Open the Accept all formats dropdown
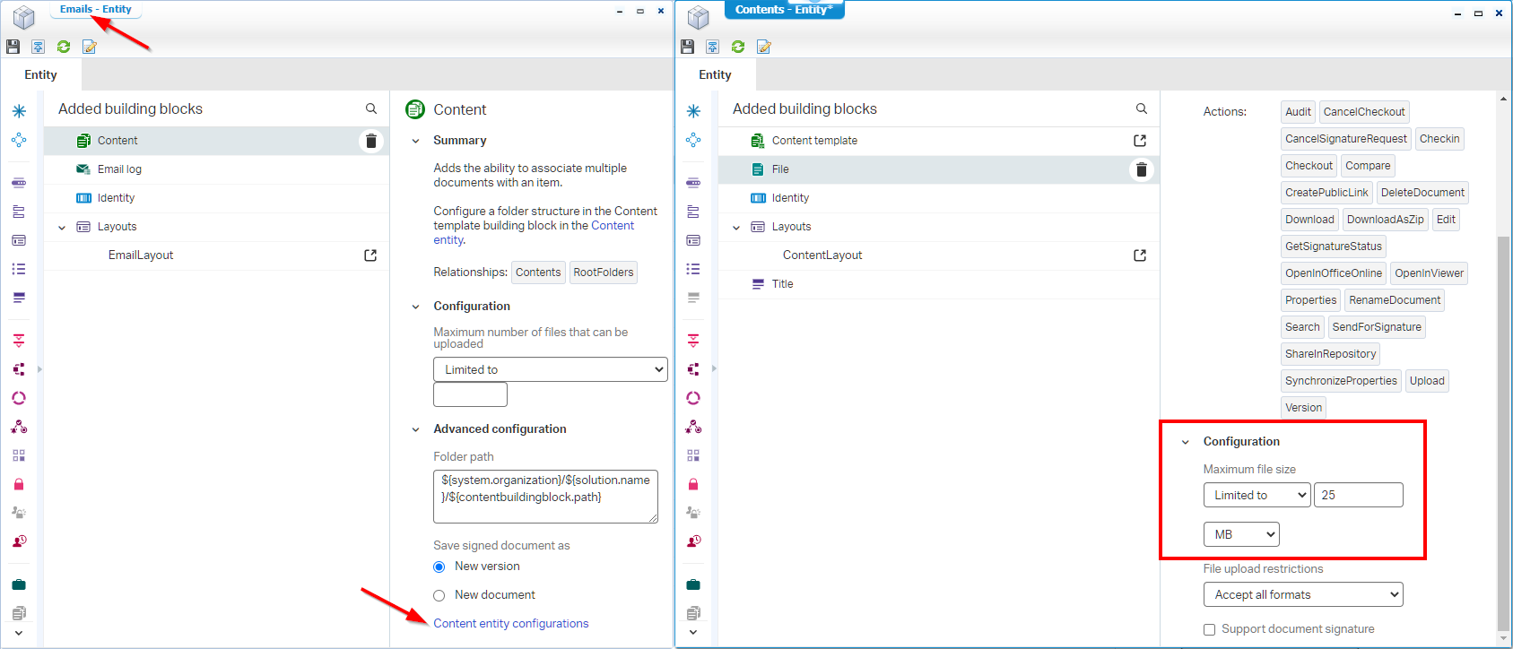The image size is (1513, 649). [x=1302, y=594]
